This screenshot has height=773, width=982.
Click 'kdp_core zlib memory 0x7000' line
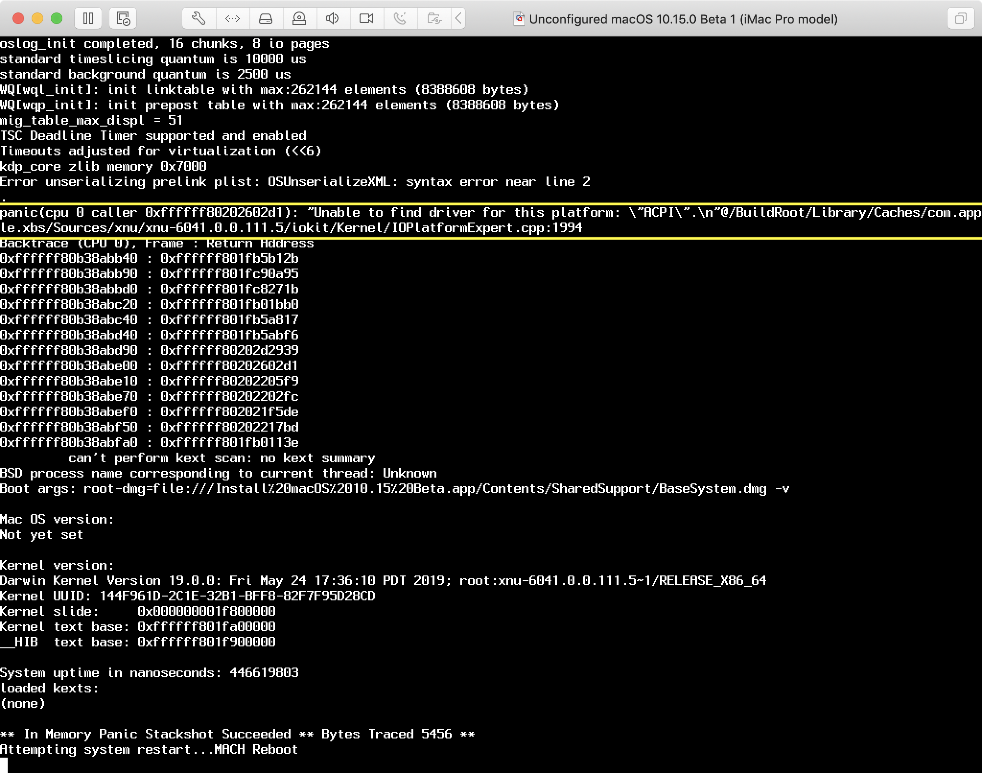coord(103,166)
